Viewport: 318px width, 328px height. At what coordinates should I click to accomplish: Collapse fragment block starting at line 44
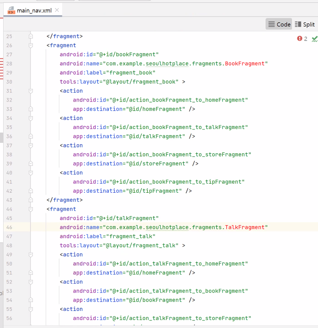click(x=31, y=209)
